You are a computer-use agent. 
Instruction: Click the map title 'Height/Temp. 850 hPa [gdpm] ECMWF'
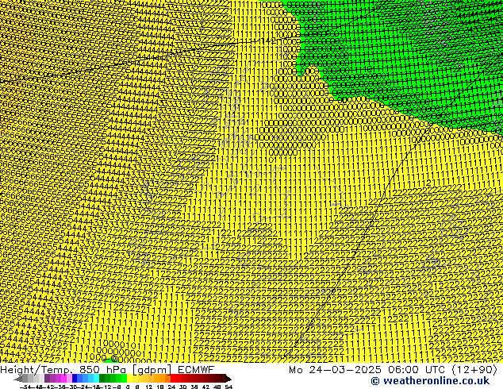pos(107,369)
